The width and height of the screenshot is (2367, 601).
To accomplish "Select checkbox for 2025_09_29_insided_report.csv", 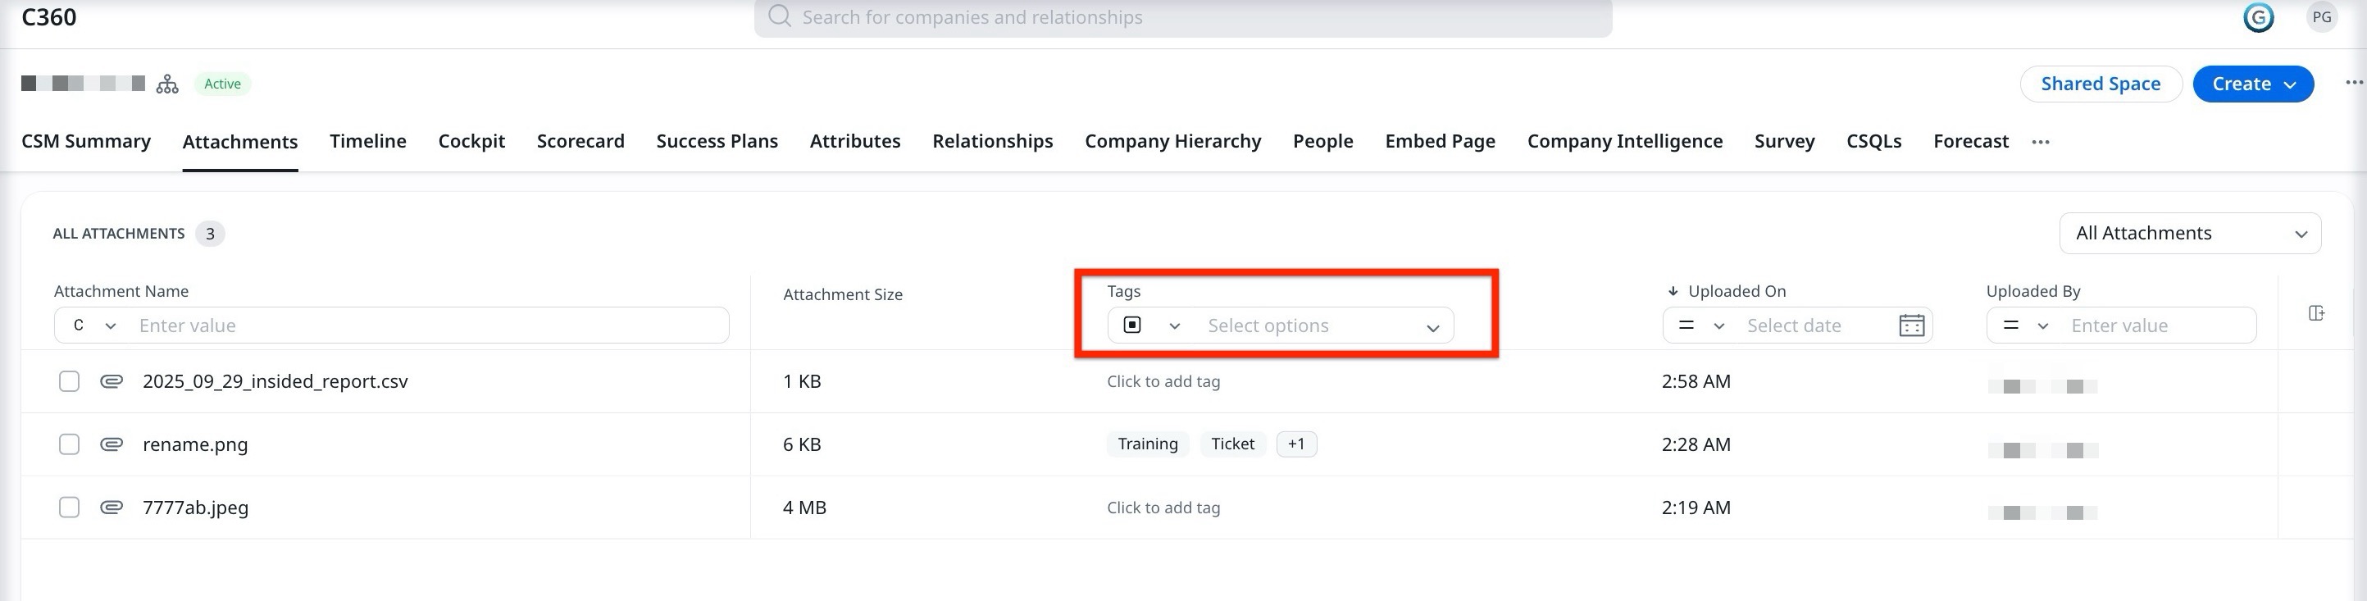I will pyautogui.click(x=69, y=380).
